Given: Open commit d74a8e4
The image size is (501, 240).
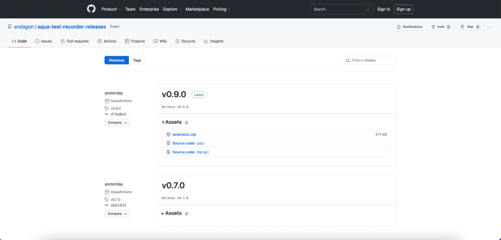Looking at the screenshot, I should point(118,114).
